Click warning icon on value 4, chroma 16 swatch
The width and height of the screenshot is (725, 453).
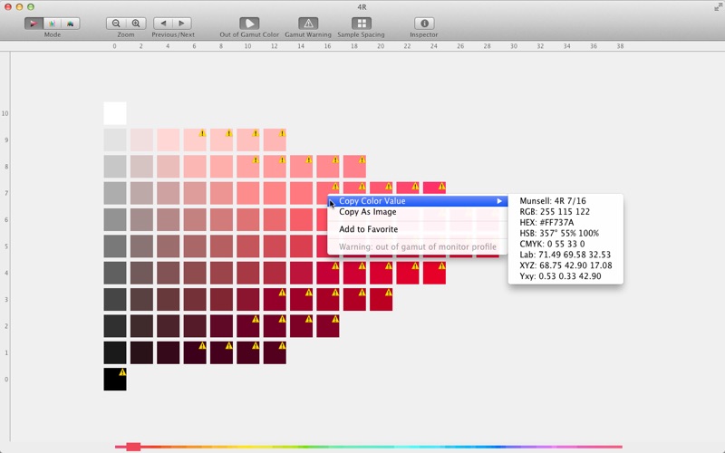[335, 265]
